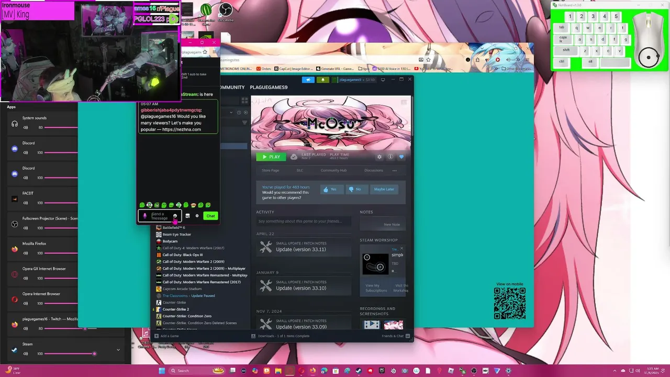Open the Community Hub tab
The image size is (670, 377).
333,170
